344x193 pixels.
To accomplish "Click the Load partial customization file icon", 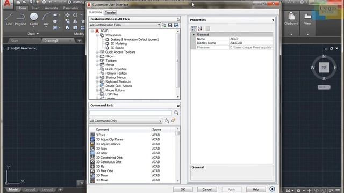I will (x=164, y=25).
